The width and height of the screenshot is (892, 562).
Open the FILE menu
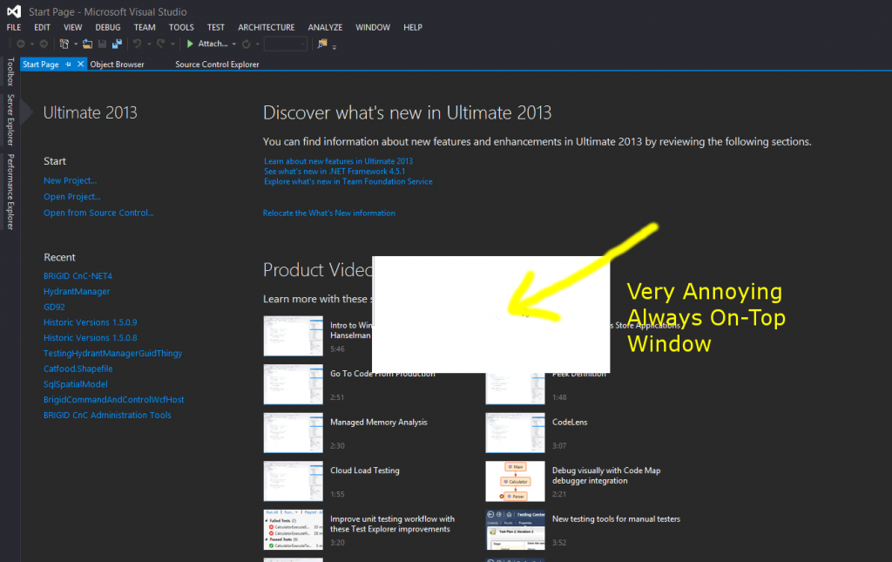pyautogui.click(x=14, y=27)
